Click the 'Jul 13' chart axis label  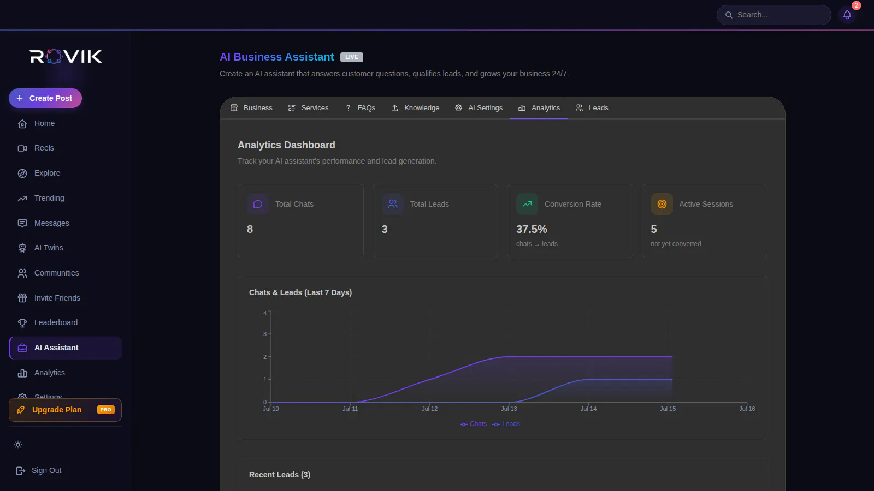point(509,409)
